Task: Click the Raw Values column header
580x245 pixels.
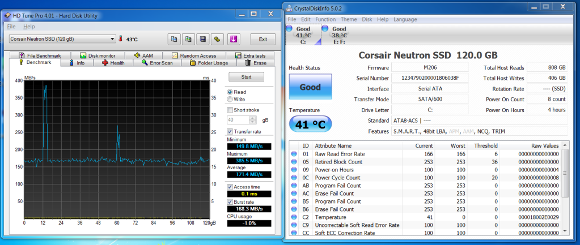Action: (x=530, y=146)
